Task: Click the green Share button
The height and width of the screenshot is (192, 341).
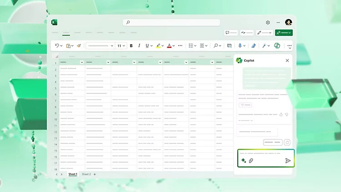Action: pos(284,33)
